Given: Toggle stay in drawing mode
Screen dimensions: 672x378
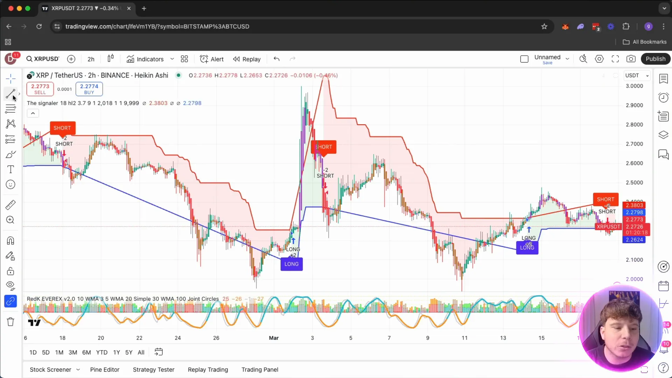Looking at the screenshot, I should (10, 256).
